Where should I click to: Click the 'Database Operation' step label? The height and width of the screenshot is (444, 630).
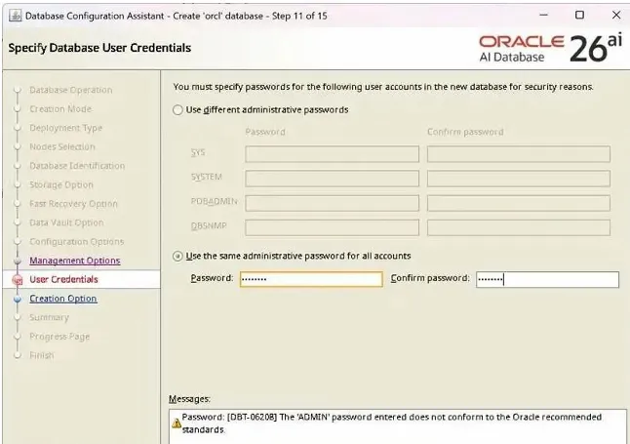71,90
